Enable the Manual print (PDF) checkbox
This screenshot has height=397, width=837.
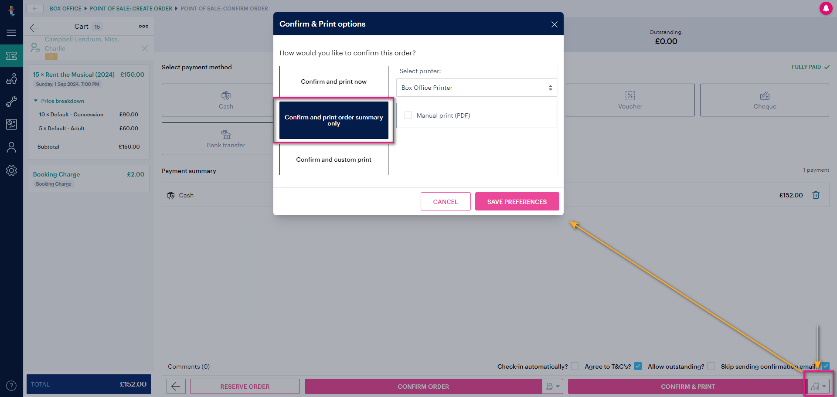coord(408,115)
